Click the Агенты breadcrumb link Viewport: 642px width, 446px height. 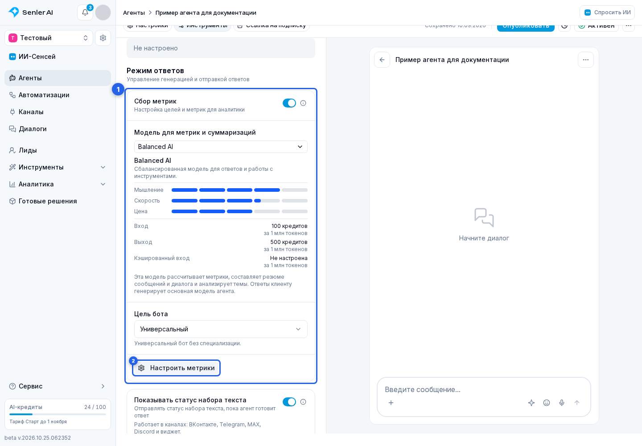pyautogui.click(x=134, y=12)
